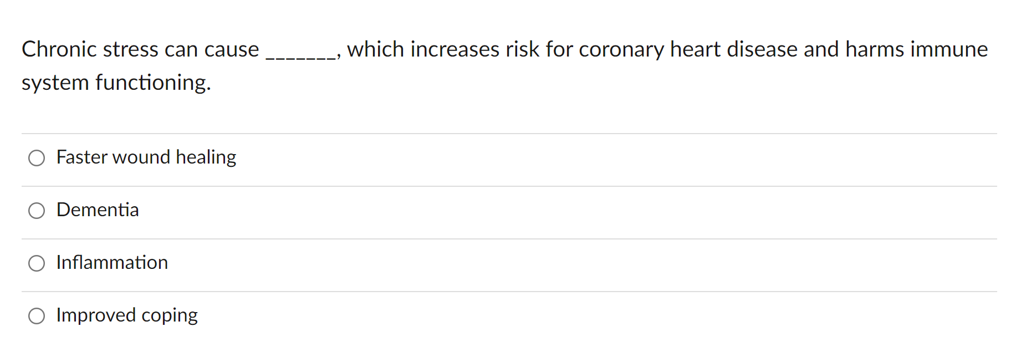Click the word "coping" in last option
This screenshot has height=357, width=1021.
pyautogui.click(x=169, y=315)
